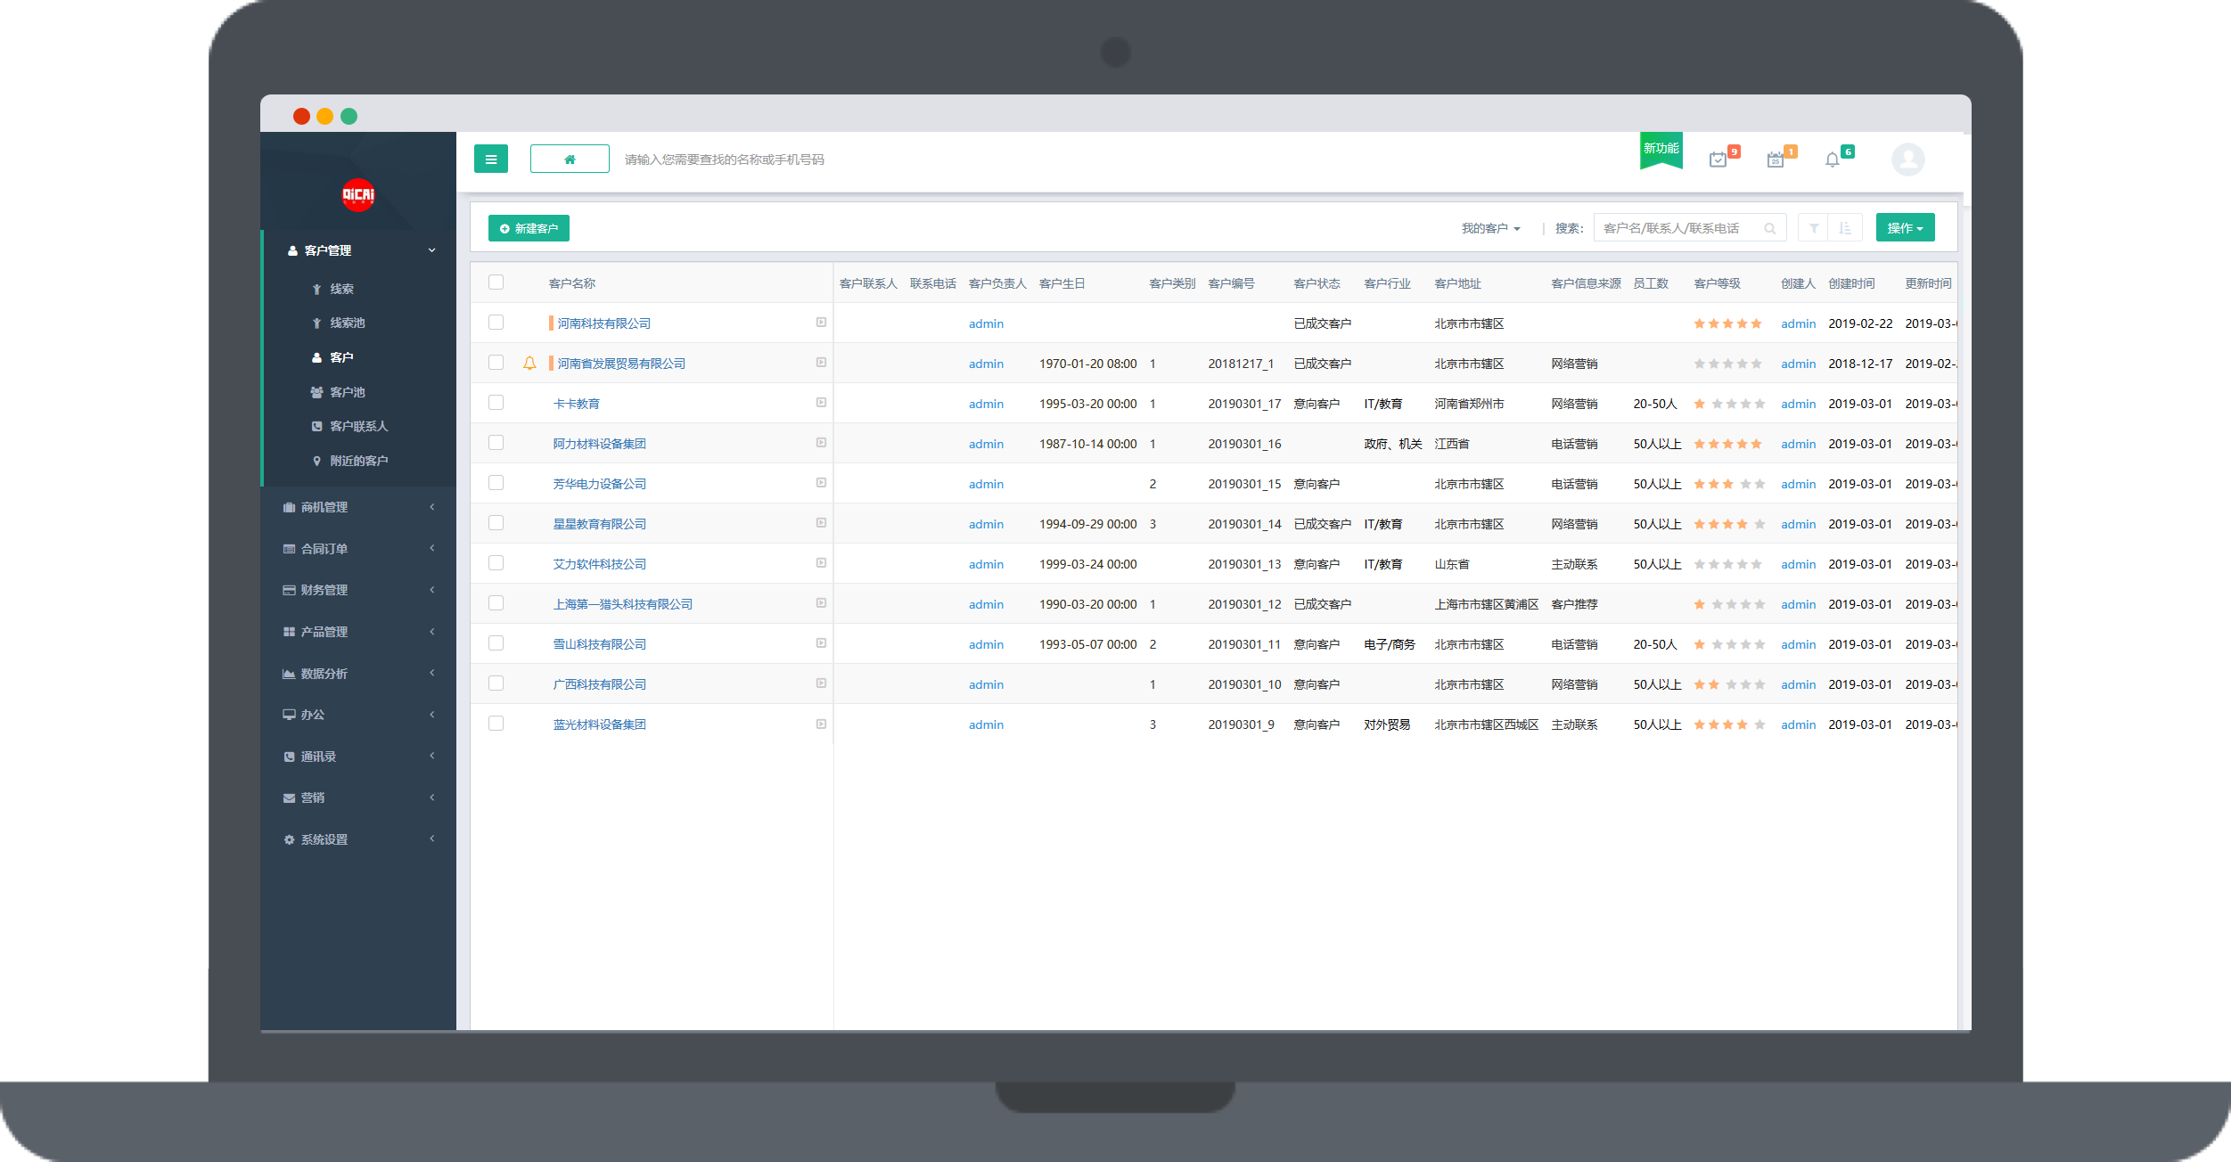Click the hamburger menu toggle icon

click(490, 160)
